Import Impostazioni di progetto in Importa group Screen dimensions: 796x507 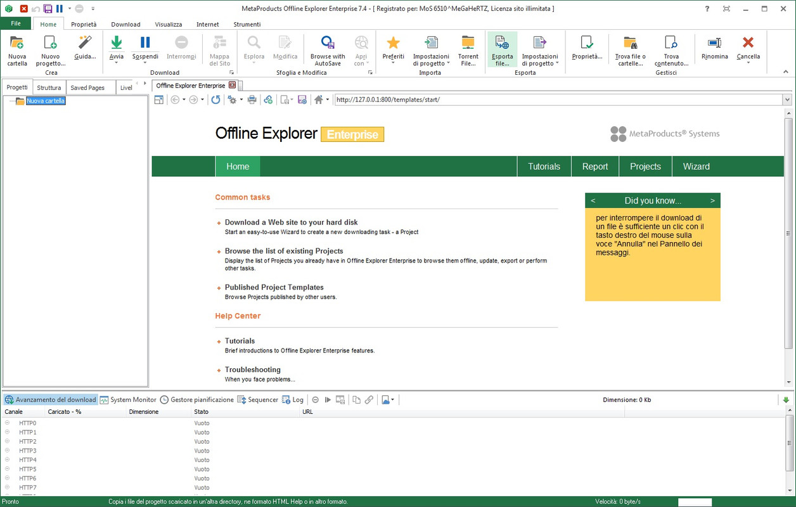coord(431,51)
